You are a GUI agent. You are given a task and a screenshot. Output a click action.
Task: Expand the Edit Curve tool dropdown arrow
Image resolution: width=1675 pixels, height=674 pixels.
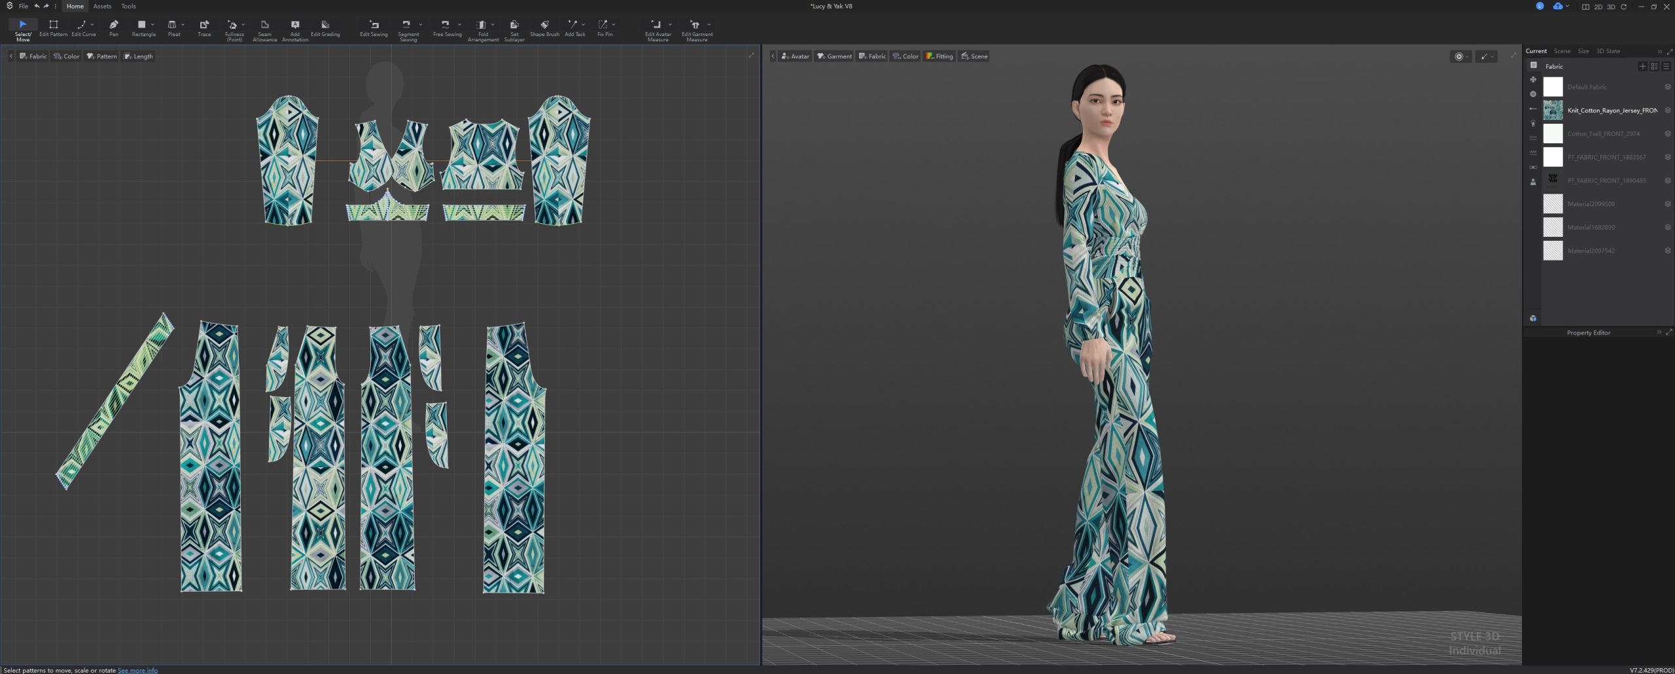point(92,24)
